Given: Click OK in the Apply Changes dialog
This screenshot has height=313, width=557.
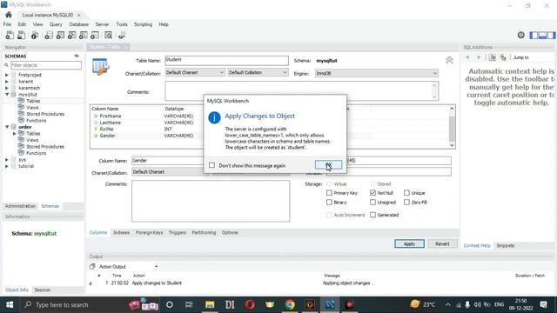Looking at the screenshot, I should tap(329, 164).
